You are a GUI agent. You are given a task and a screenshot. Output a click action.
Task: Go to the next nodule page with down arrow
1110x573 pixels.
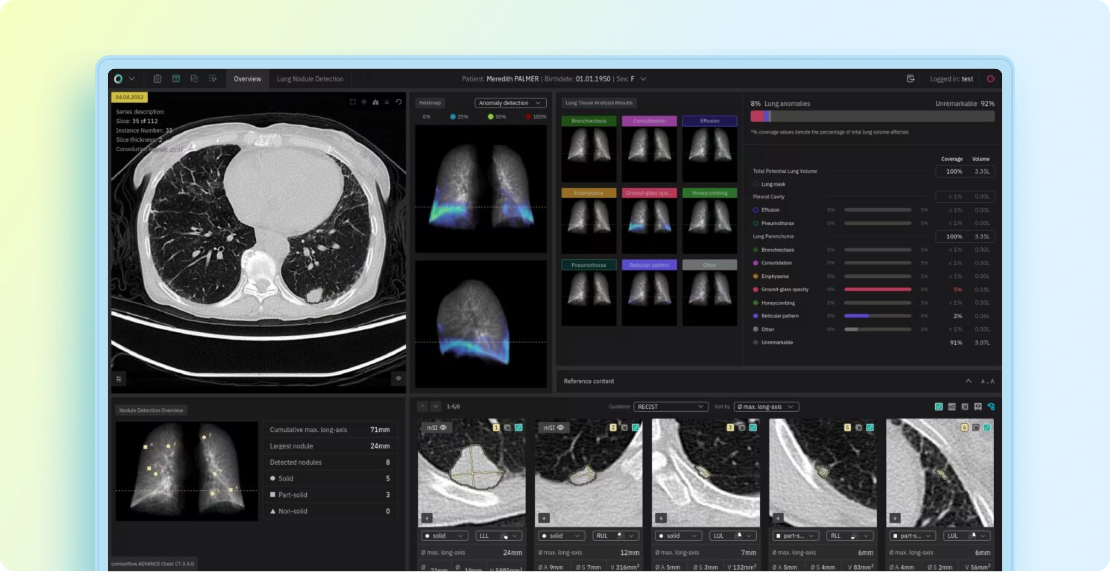click(436, 407)
